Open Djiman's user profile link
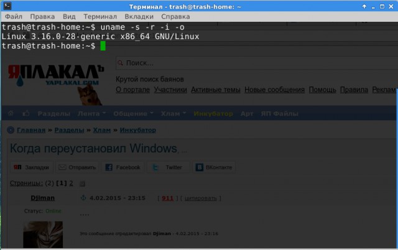Screen dimensions: 398x250 (x=43, y=198)
